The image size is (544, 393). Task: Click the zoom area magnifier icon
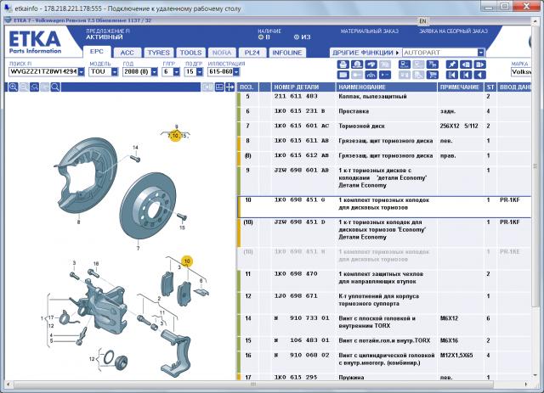tap(34, 87)
